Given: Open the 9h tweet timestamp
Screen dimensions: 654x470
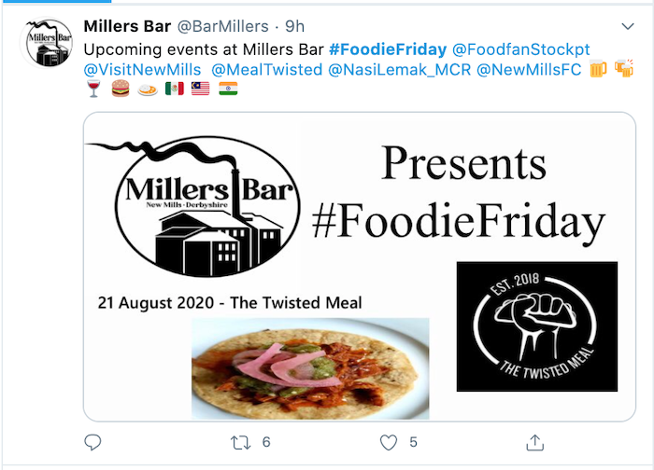Looking at the screenshot, I should click(x=295, y=25).
